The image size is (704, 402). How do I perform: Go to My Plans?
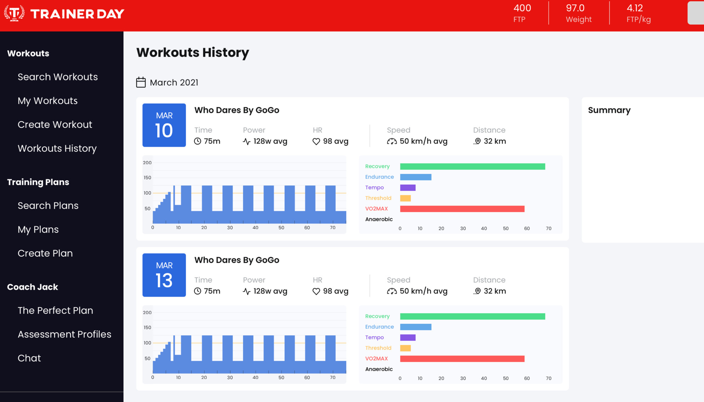38,229
